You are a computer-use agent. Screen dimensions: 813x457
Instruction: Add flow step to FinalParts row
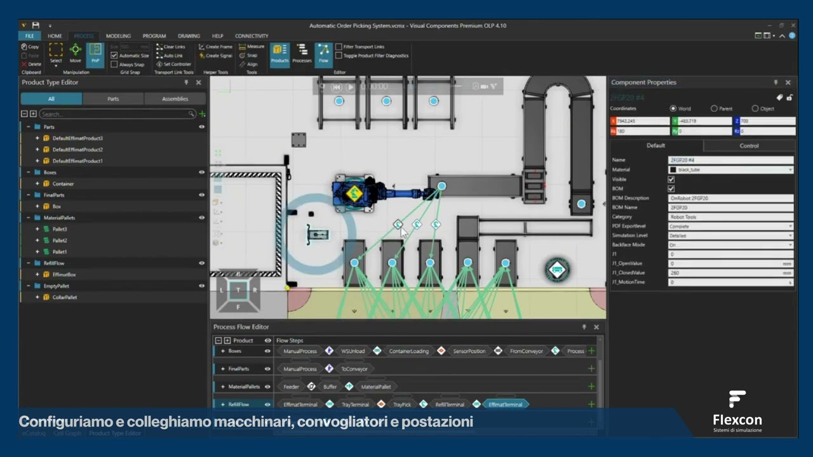591,369
